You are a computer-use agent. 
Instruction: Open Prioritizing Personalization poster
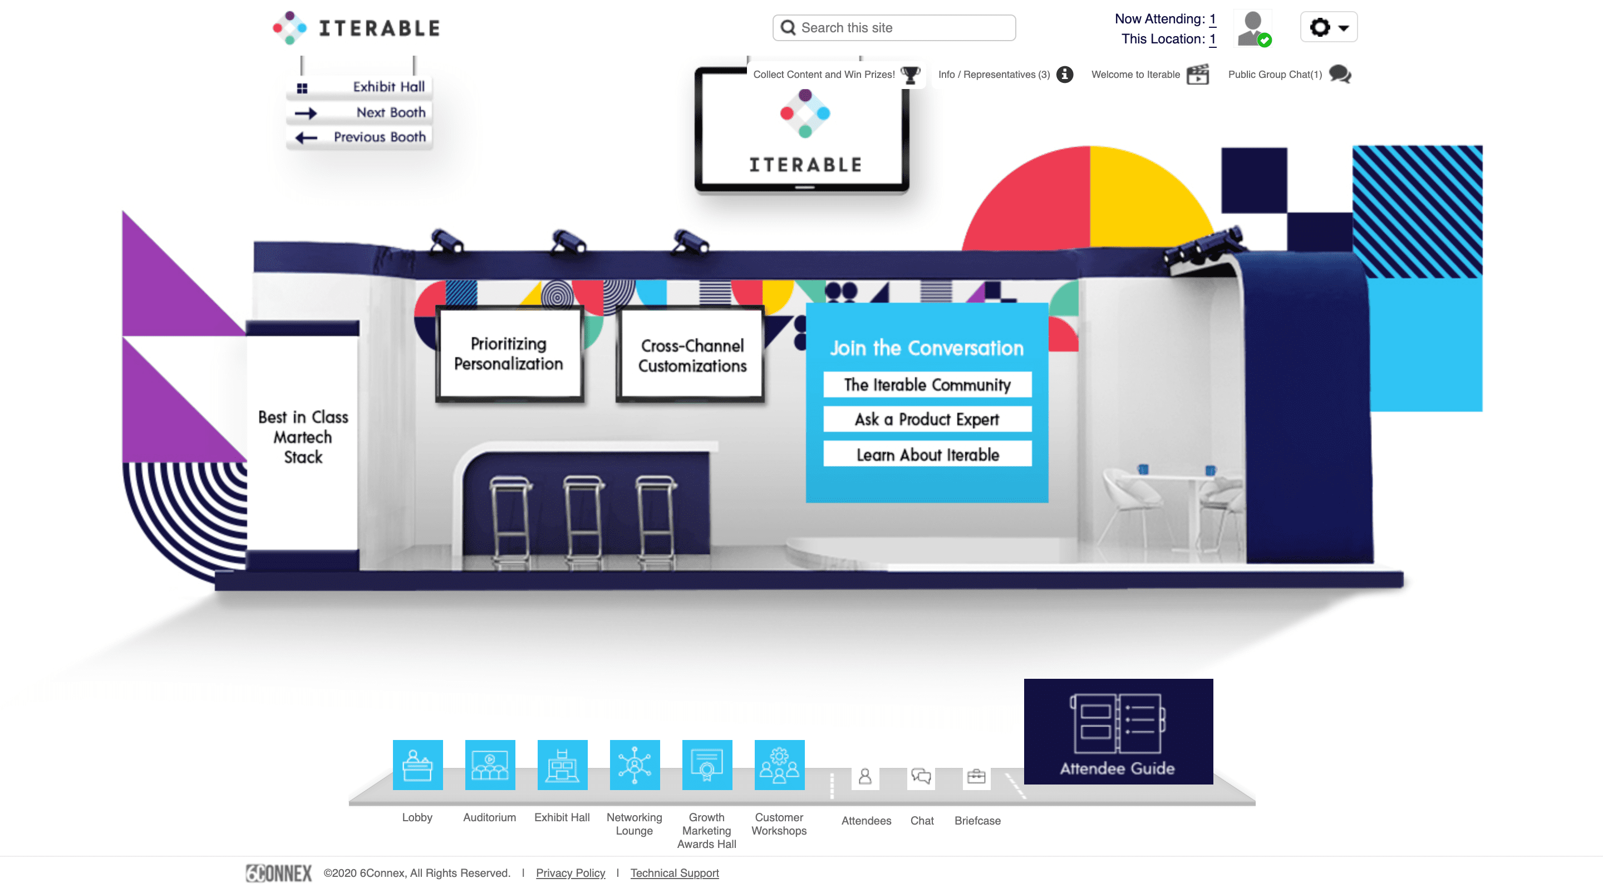[x=509, y=353]
